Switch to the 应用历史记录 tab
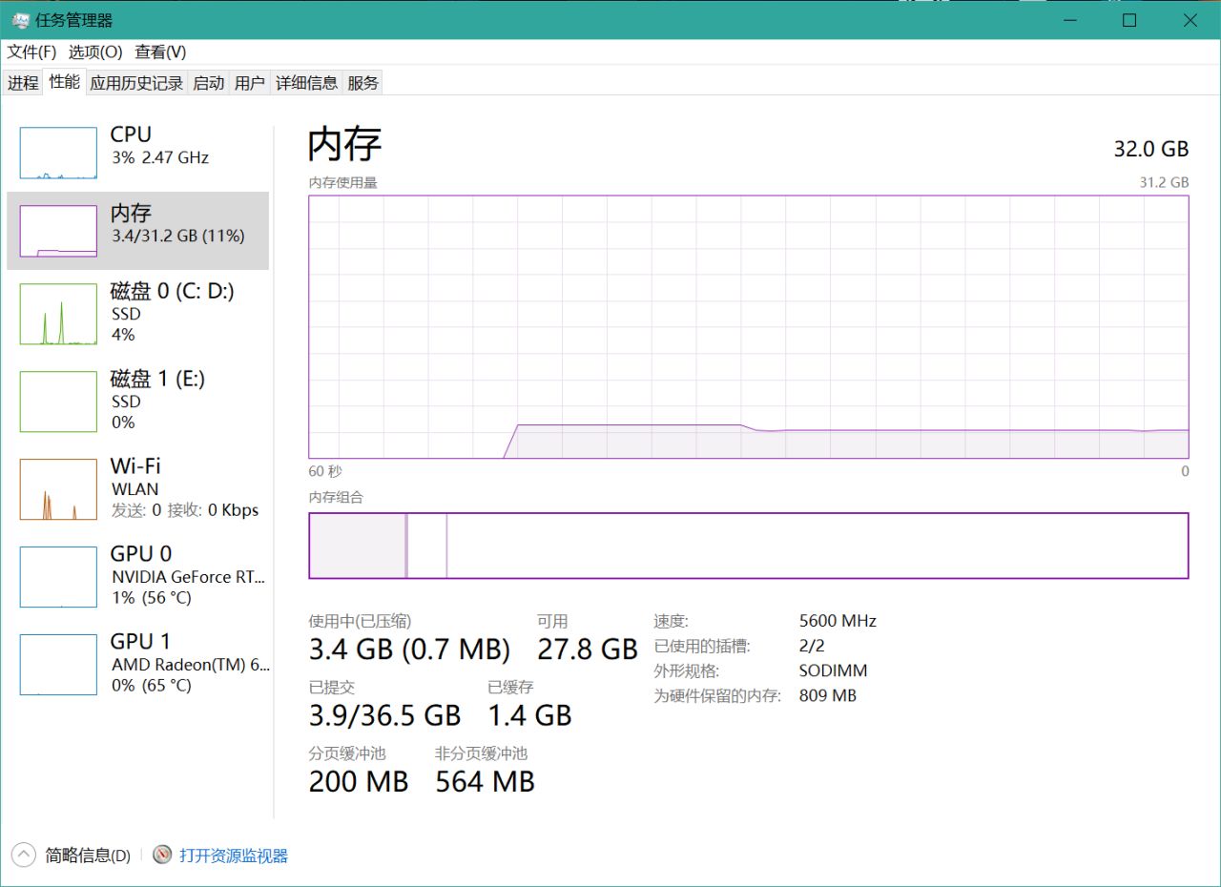 click(136, 83)
